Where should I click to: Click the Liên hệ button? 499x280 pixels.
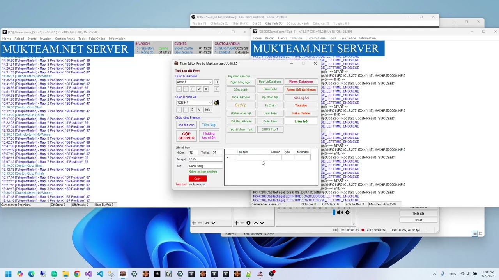pos(301,121)
